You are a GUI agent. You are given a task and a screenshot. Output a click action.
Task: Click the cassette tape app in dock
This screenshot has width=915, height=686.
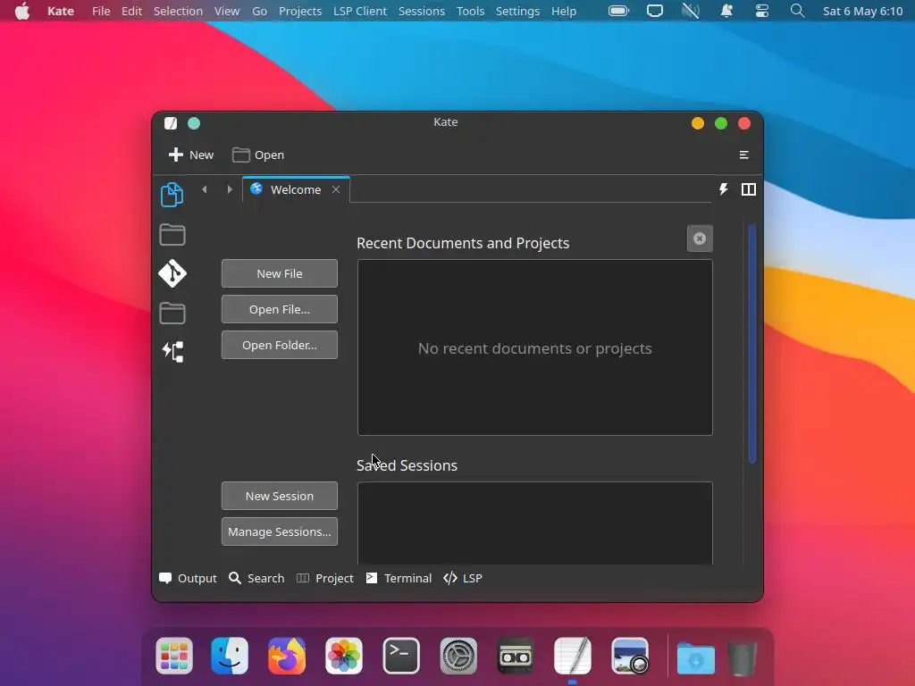pos(516,656)
